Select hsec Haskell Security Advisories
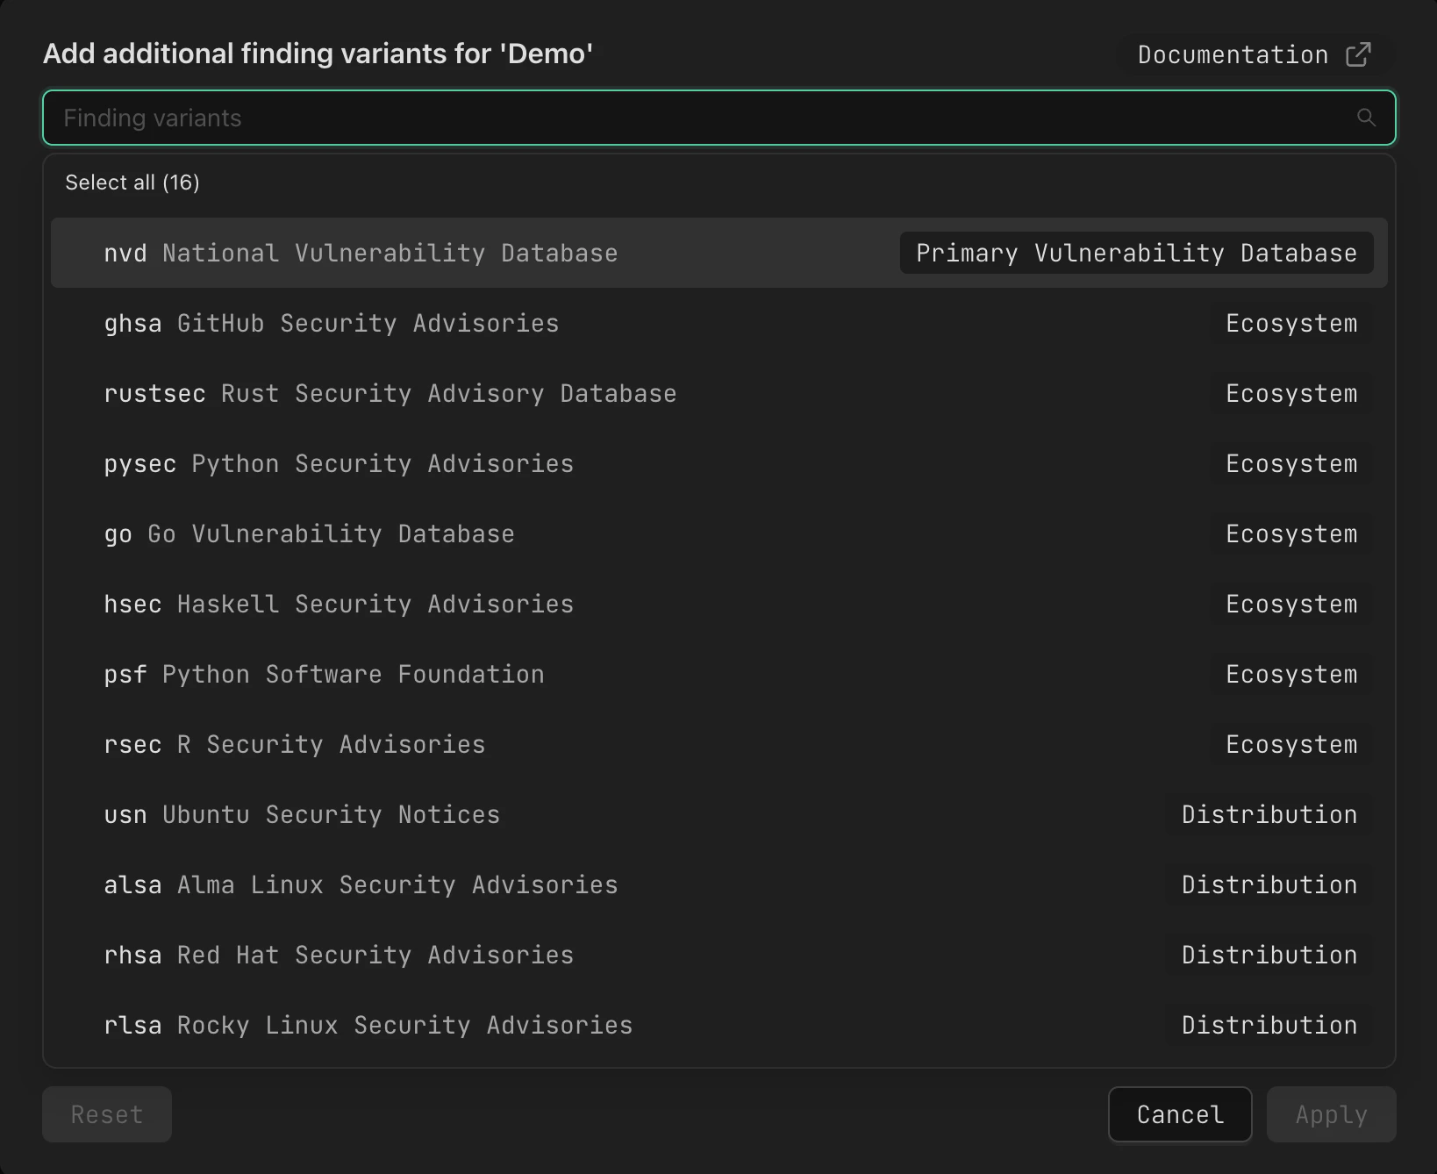The height and width of the screenshot is (1174, 1437). point(339,604)
